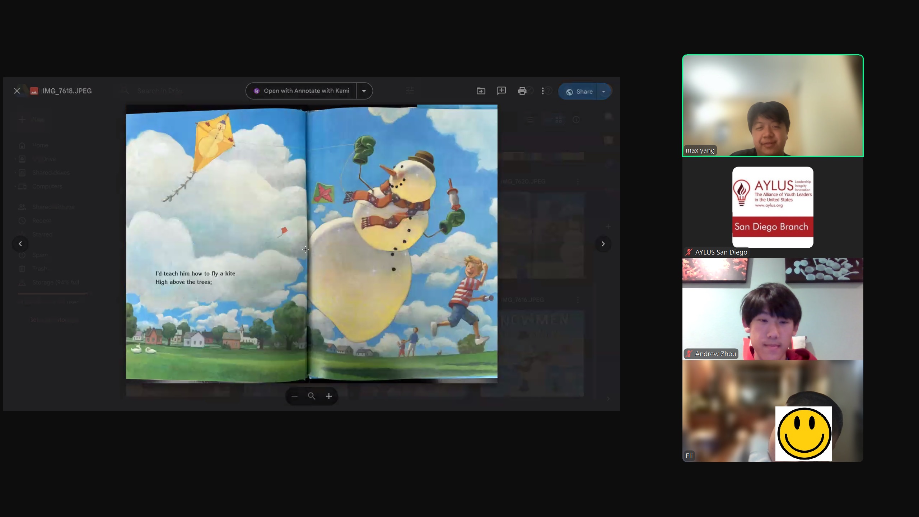Screen dimensions: 919x517
Task: Click Starred in dimmed Drive sidebar
Action: (42, 234)
